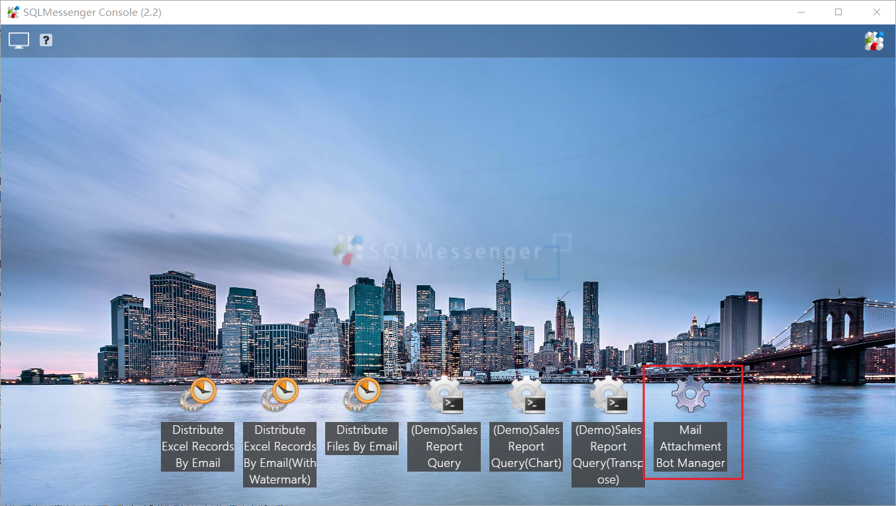Image resolution: width=896 pixels, height=506 pixels.
Task: Click the '(Demo)Sales Report Query(Chart)' label
Action: (x=526, y=446)
